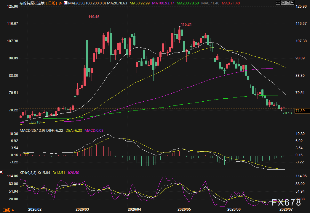Select the 【日线】 period label in title

point(52,3)
